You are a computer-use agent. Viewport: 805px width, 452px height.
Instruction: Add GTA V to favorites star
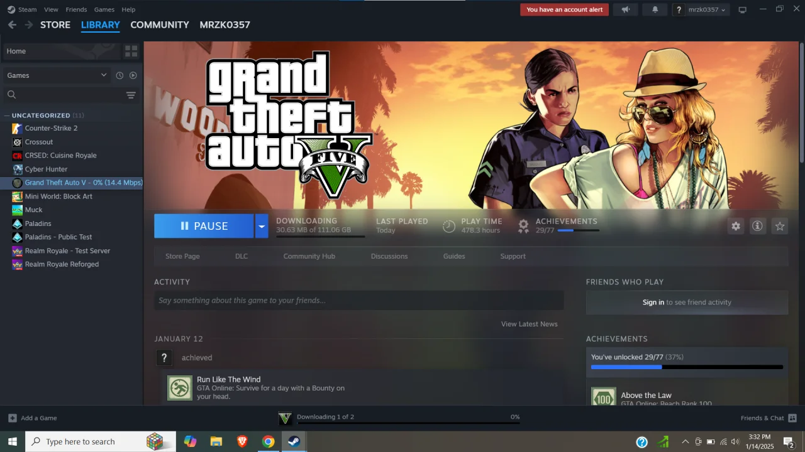point(780,226)
